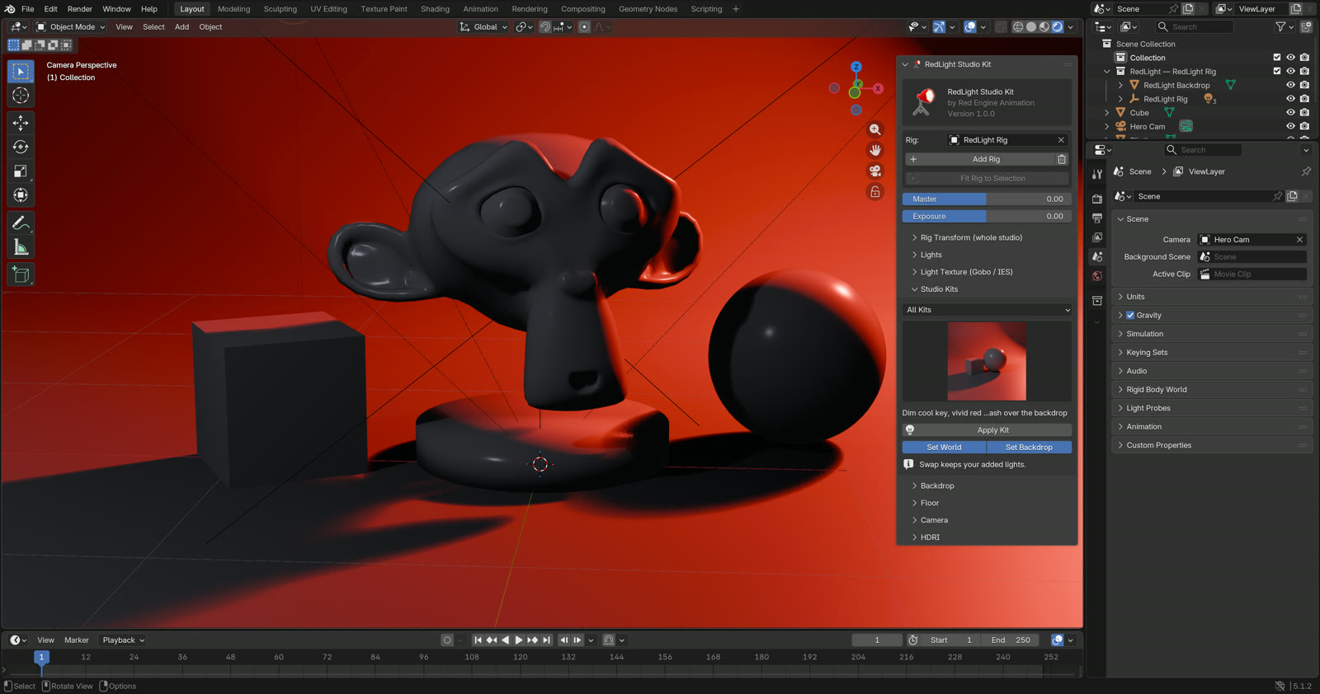Image resolution: width=1320 pixels, height=694 pixels.
Task: Delete rig with trash icon
Action: (1062, 159)
